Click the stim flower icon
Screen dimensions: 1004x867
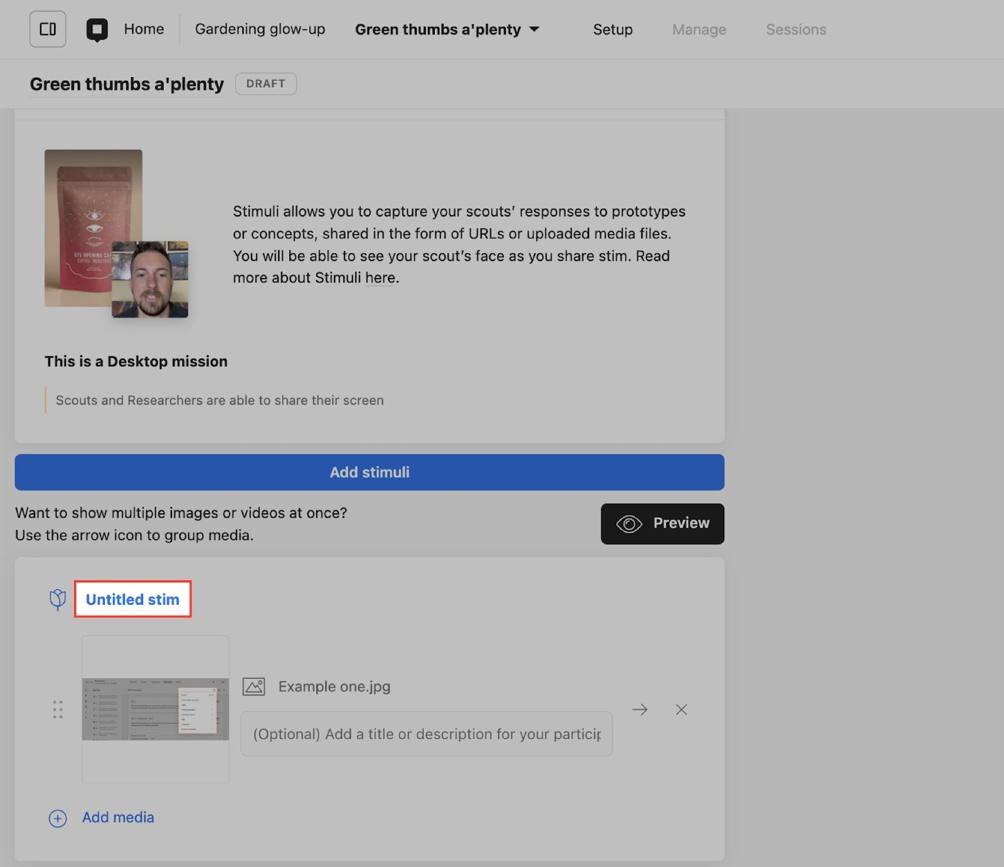(x=58, y=600)
